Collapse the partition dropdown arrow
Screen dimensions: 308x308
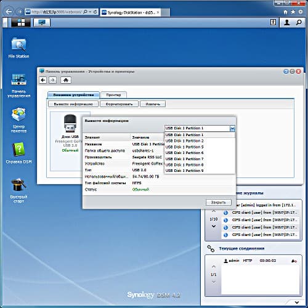pos(232,128)
